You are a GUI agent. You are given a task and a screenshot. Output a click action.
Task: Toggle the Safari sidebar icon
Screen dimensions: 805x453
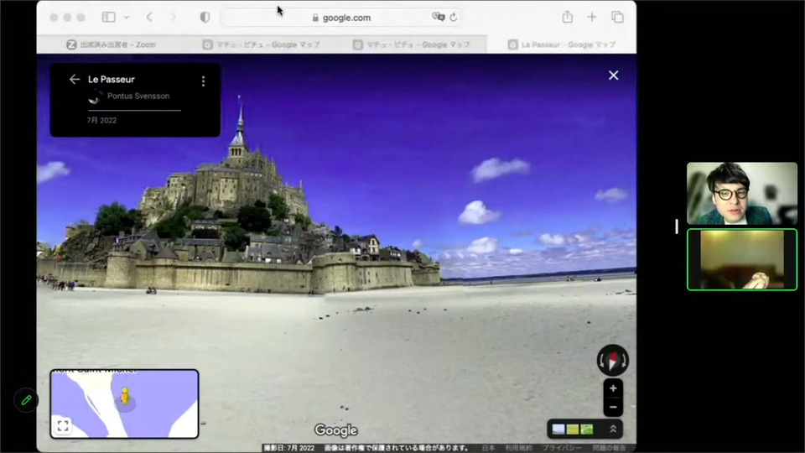click(108, 17)
